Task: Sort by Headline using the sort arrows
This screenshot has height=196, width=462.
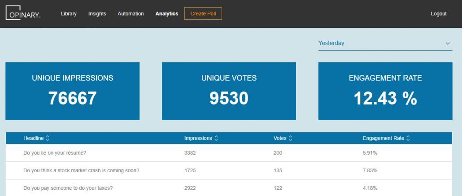Action: point(48,138)
